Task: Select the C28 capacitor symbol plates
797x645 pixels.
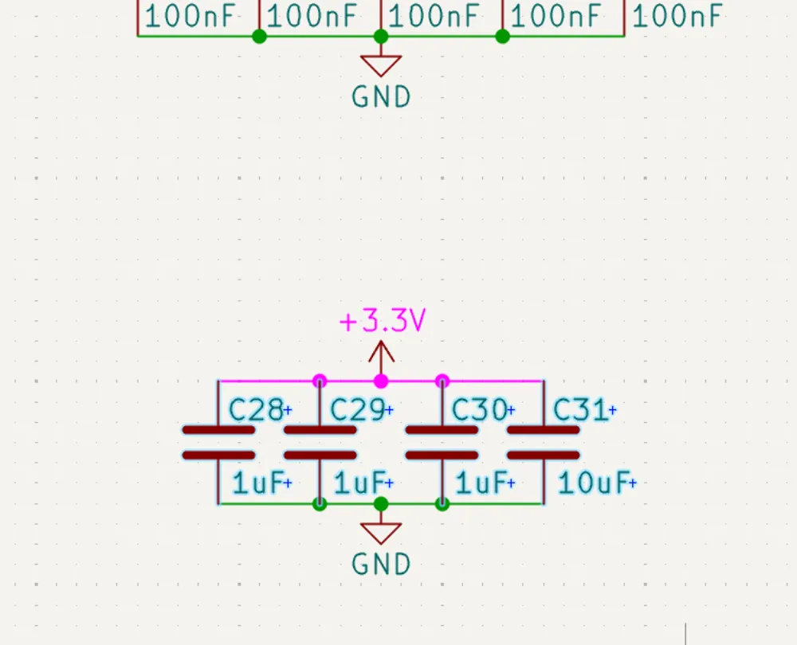Action: point(218,443)
